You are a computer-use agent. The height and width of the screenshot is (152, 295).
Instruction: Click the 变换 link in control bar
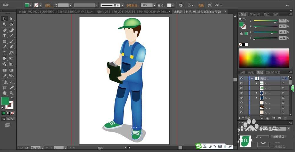[201, 6]
